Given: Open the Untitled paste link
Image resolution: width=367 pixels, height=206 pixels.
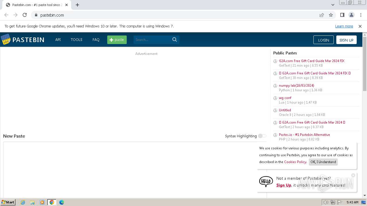Looking at the screenshot, I should pyautogui.click(x=285, y=110).
